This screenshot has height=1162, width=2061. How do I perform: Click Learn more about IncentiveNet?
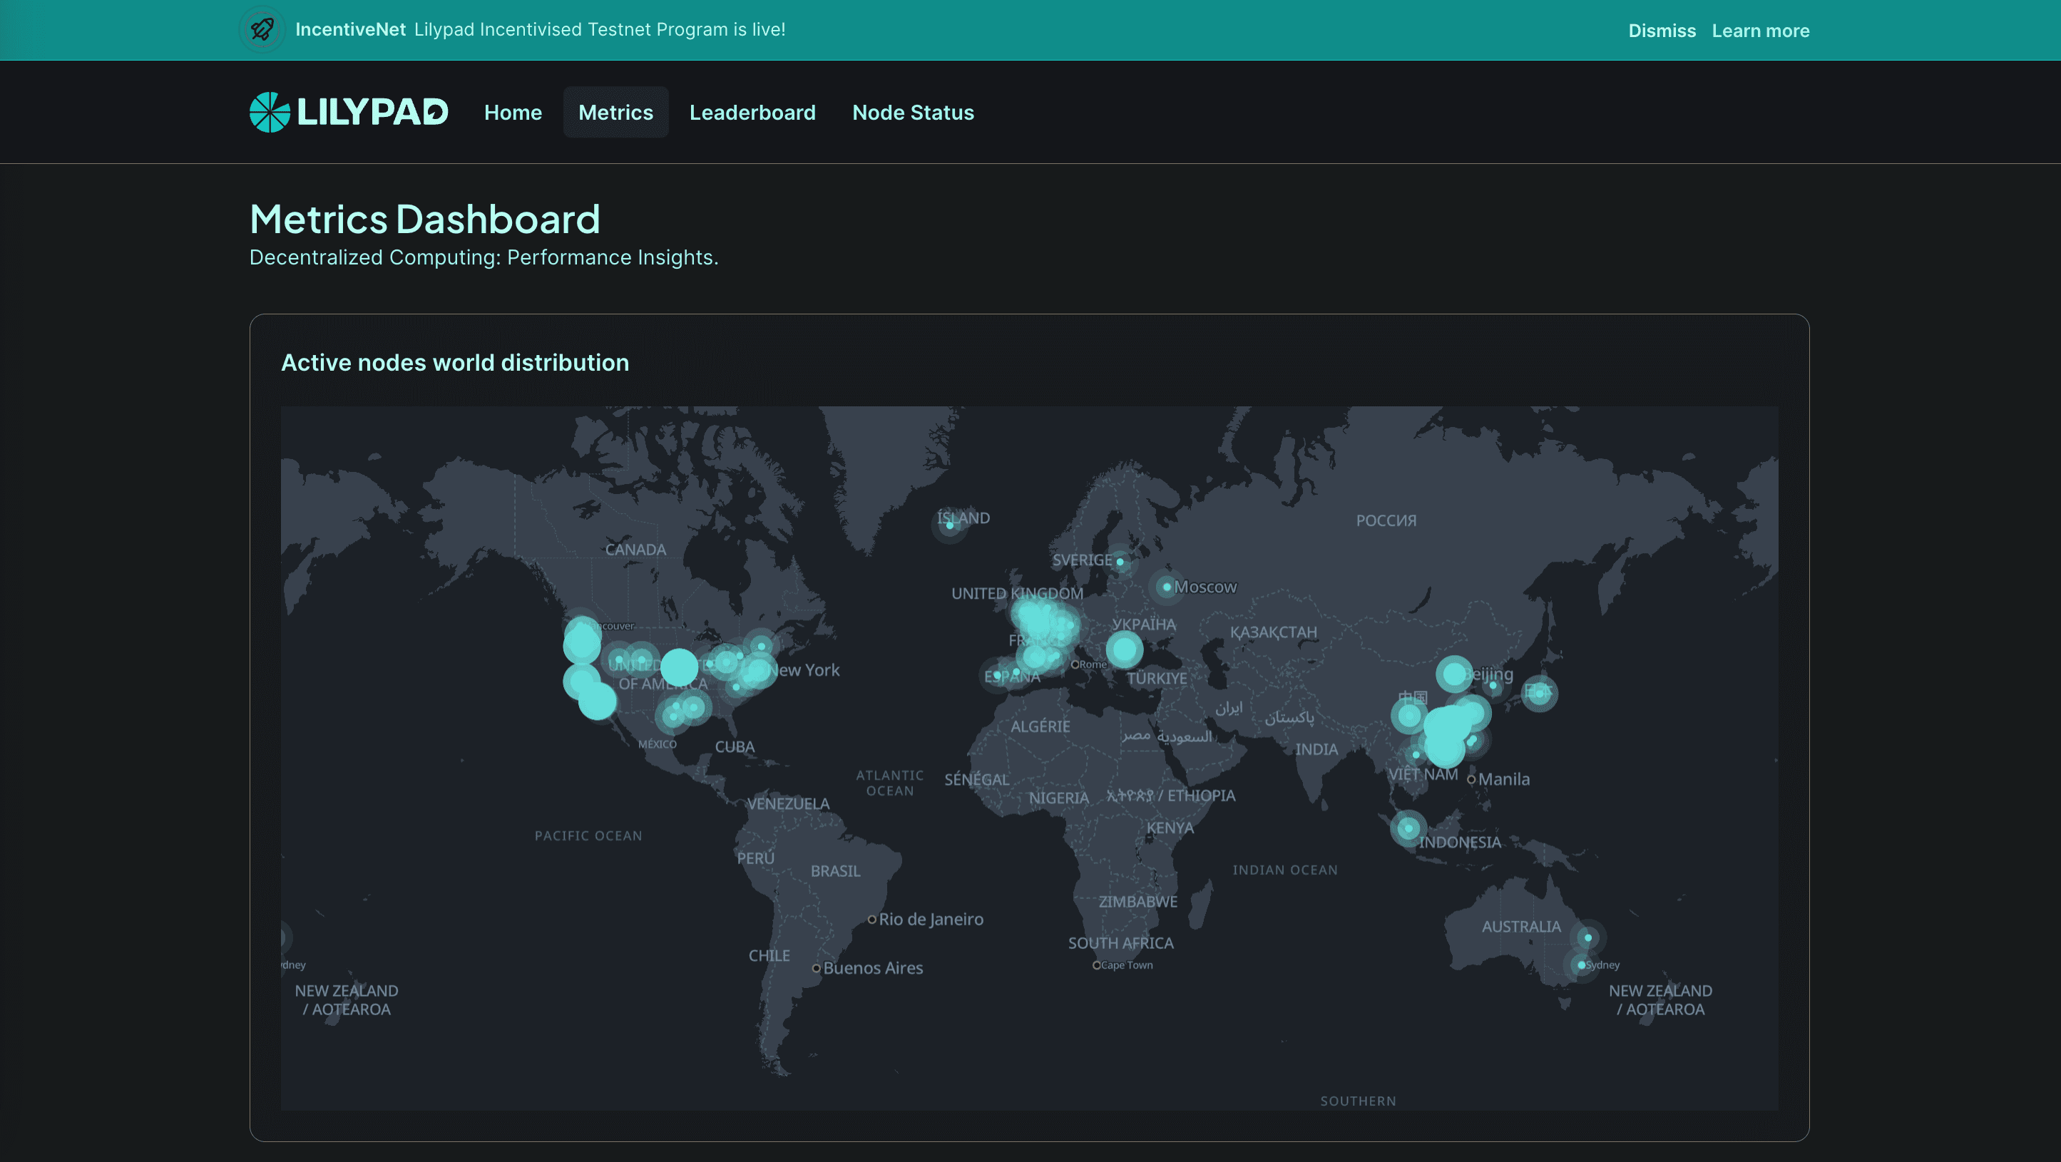(x=1760, y=31)
